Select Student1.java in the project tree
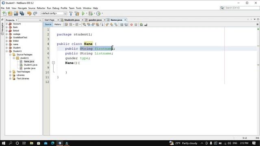 click(x=30, y=65)
